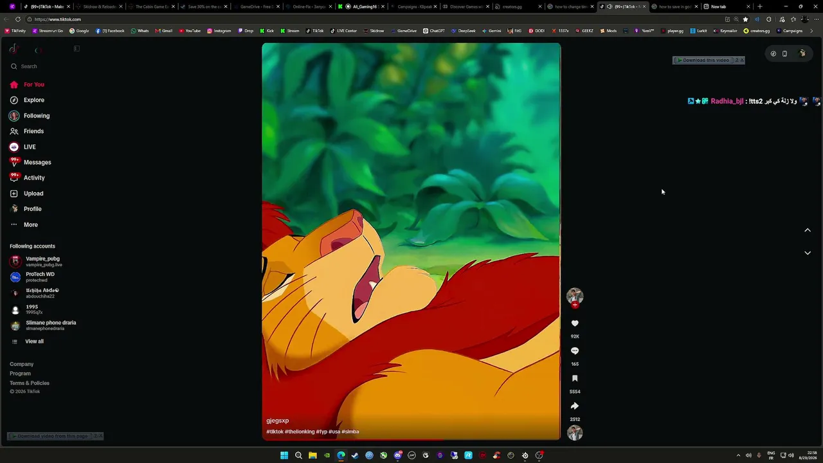
Task: Open the Program footer link
Action: click(x=20, y=374)
